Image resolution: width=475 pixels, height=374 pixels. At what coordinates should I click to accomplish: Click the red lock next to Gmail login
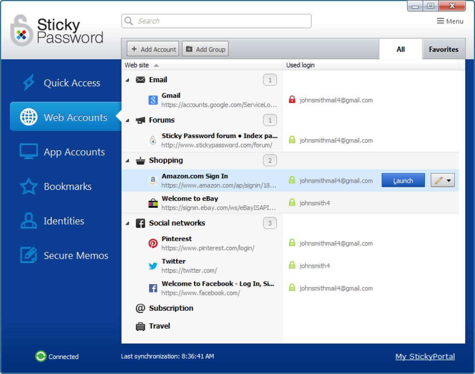tap(292, 100)
